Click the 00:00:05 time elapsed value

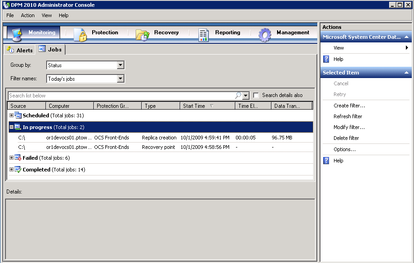(245, 138)
